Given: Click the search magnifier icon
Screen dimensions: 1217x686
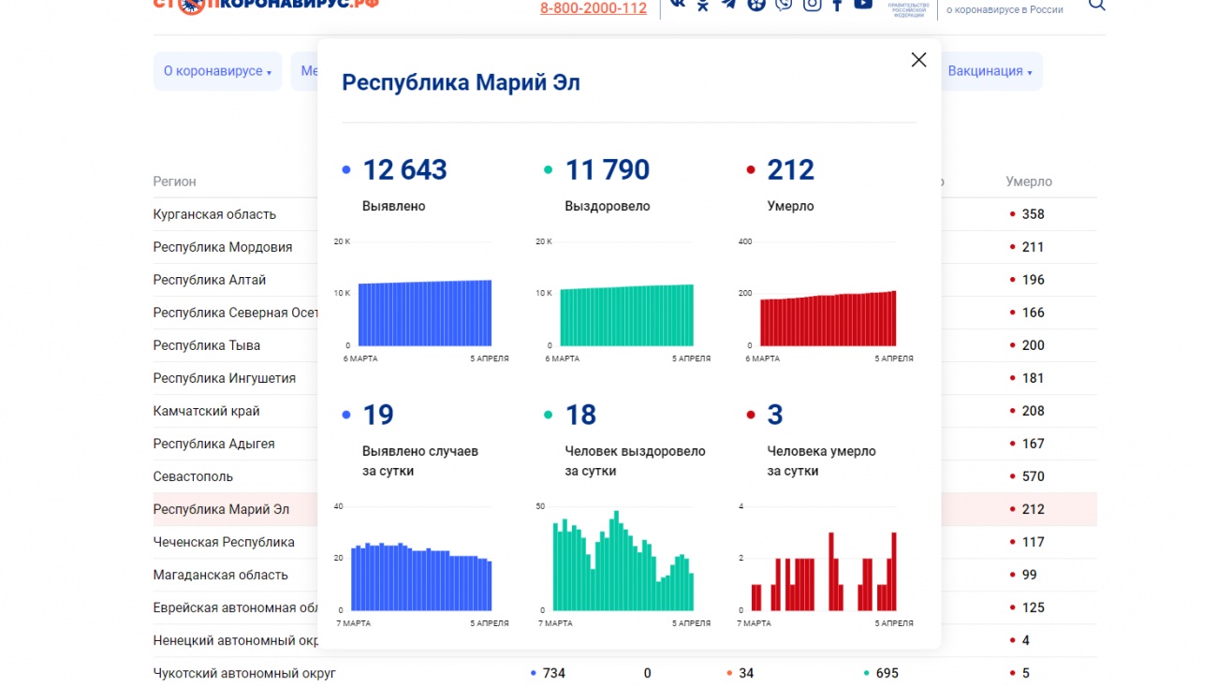Looking at the screenshot, I should tap(1097, 5).
